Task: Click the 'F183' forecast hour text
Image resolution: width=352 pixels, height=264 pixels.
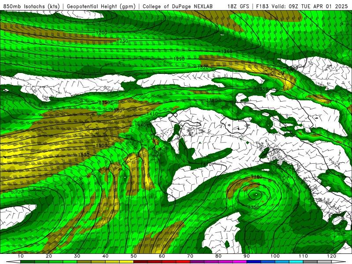Action: 262,6
